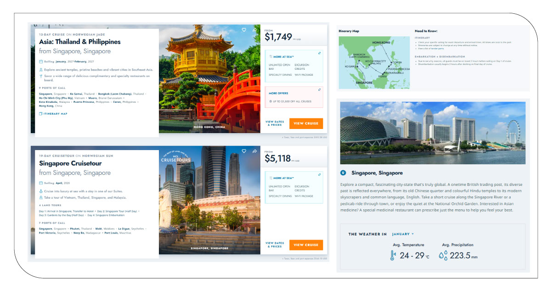552x291 pixels.
Task: Favorite the Asia: Thailand & Philippines cruise heart icon
Action: (244, 30)
